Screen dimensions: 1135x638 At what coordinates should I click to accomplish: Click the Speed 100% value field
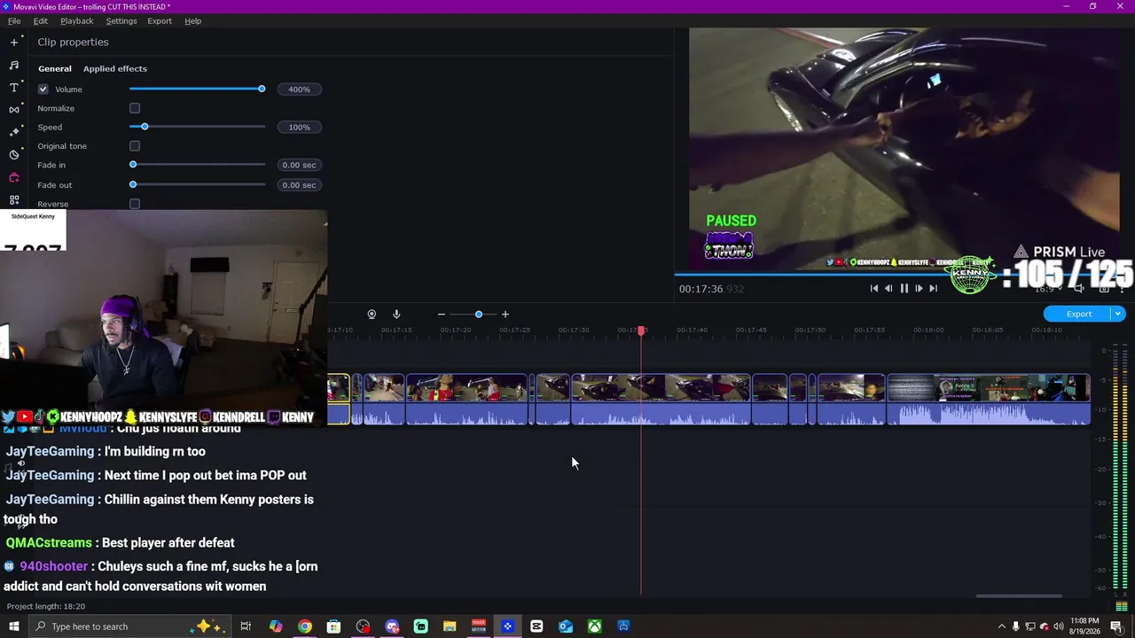(299, 128)
